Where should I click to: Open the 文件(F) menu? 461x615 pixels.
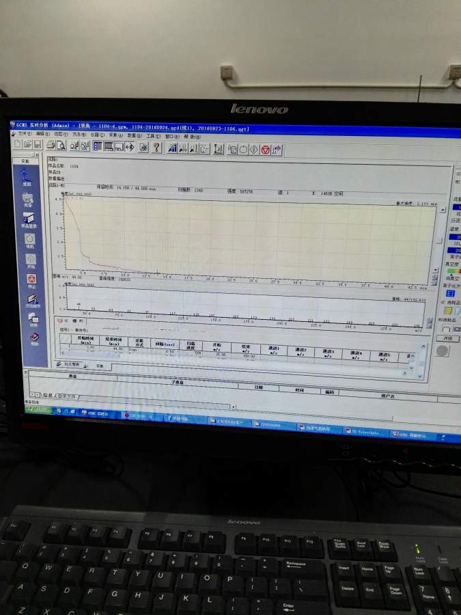25,134
